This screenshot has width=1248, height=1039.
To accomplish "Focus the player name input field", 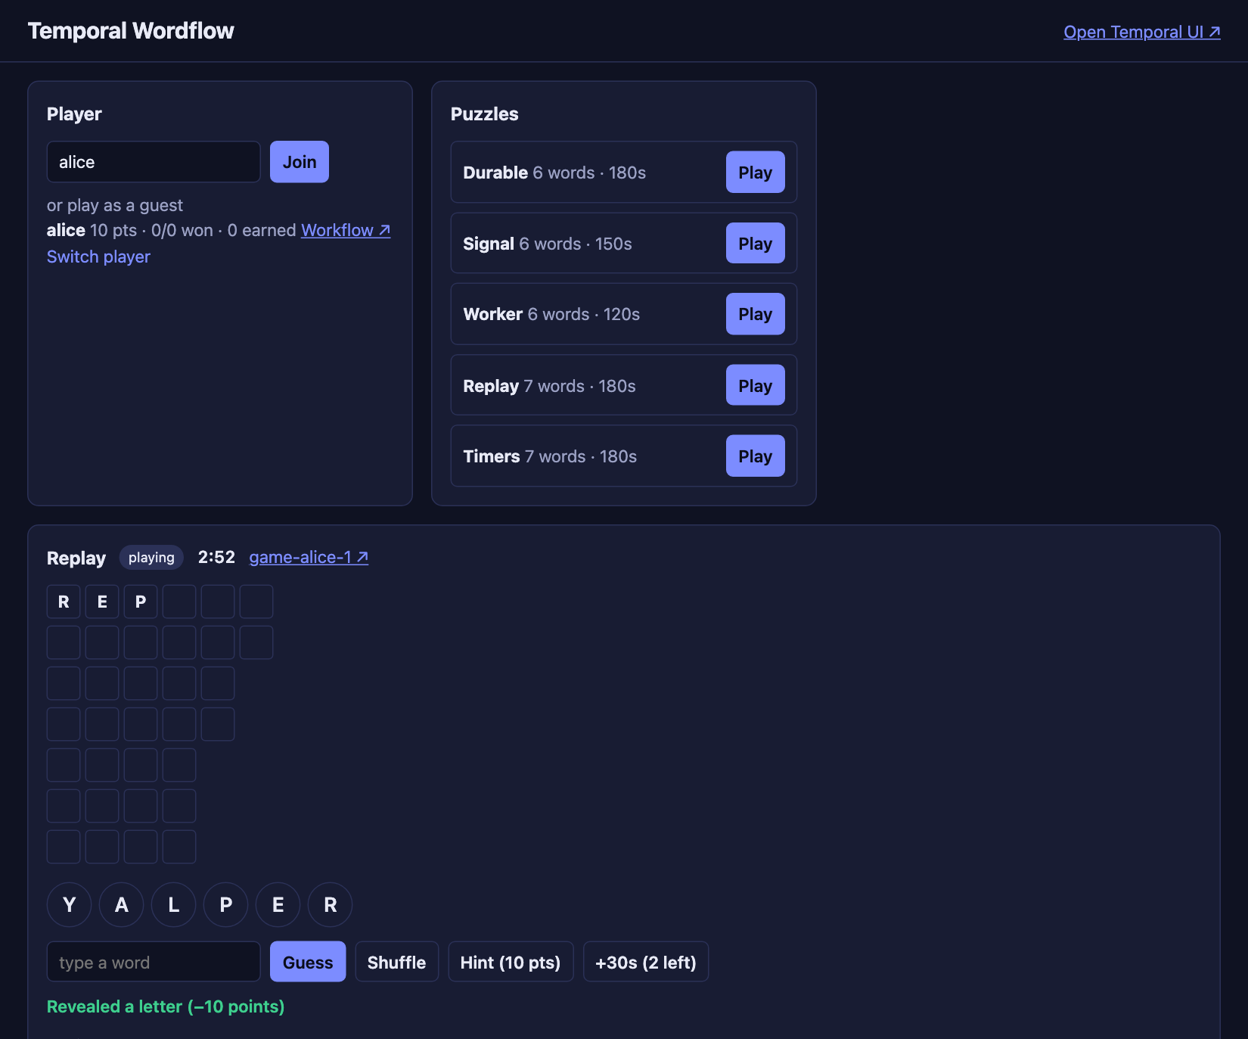I will (x=154, y=162).
